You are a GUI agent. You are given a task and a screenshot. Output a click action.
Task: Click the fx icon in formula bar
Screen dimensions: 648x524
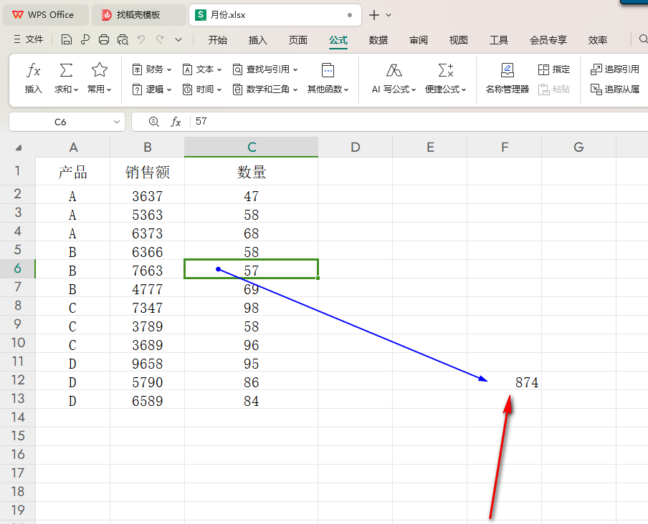pyautogui.click(x=176, y=122)
